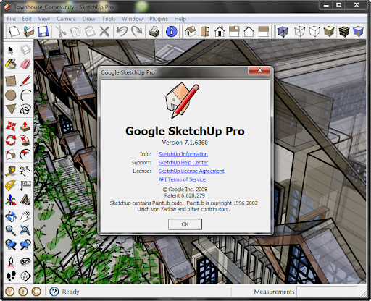
Task: Choose the Rotate tool
Action: click(x=11, y=140)
